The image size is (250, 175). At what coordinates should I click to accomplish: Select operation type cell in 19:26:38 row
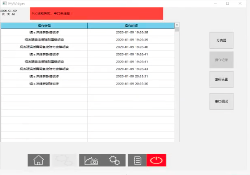tap(44, 33)
